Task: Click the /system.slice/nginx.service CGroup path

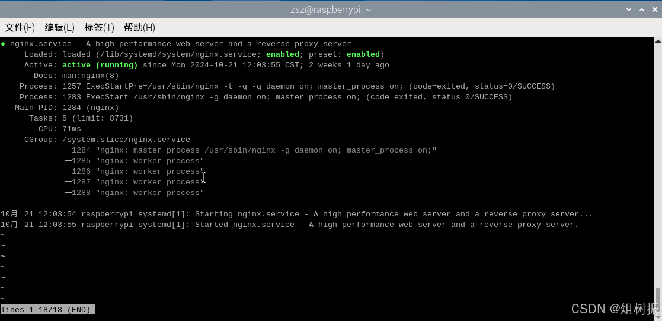Action: pyautogui.click(x=126, y=140)
